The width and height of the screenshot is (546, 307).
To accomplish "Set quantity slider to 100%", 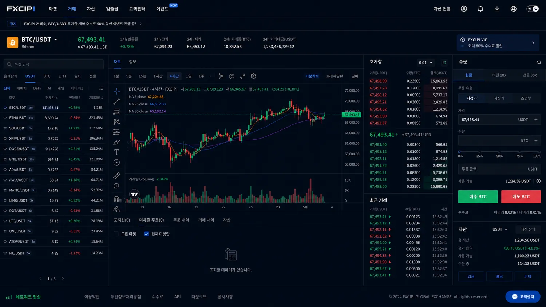I will 539,152.
